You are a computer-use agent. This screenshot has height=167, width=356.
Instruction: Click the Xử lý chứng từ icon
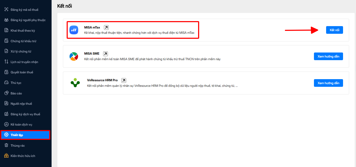click(x=6, y=51)
